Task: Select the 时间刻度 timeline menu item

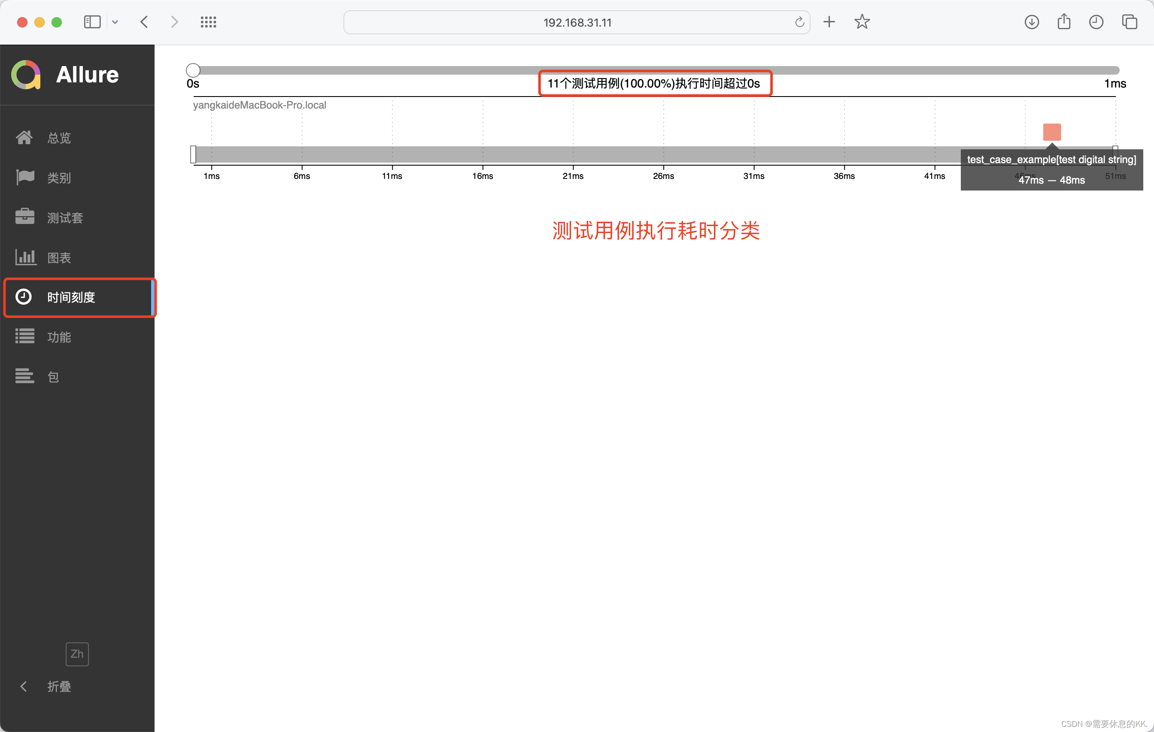Action: point(70,297)
